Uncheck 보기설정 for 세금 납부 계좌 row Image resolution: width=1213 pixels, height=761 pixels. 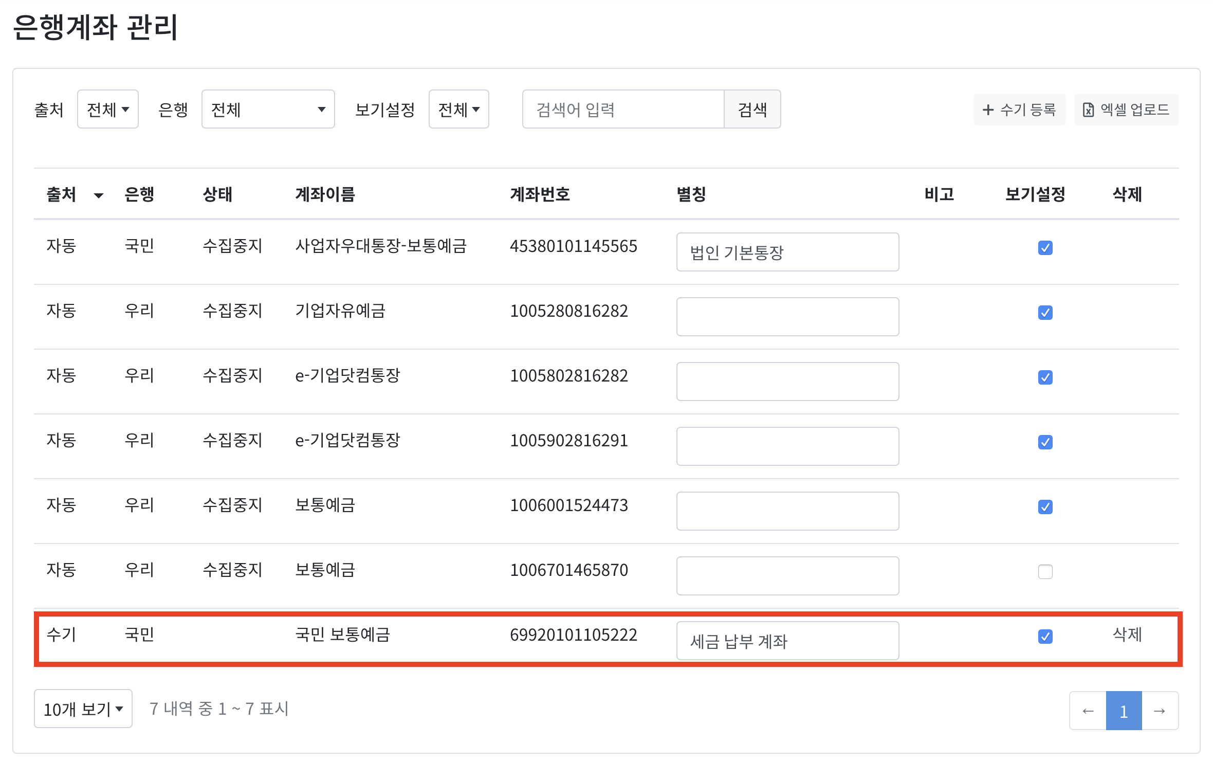coord(1045,637)
